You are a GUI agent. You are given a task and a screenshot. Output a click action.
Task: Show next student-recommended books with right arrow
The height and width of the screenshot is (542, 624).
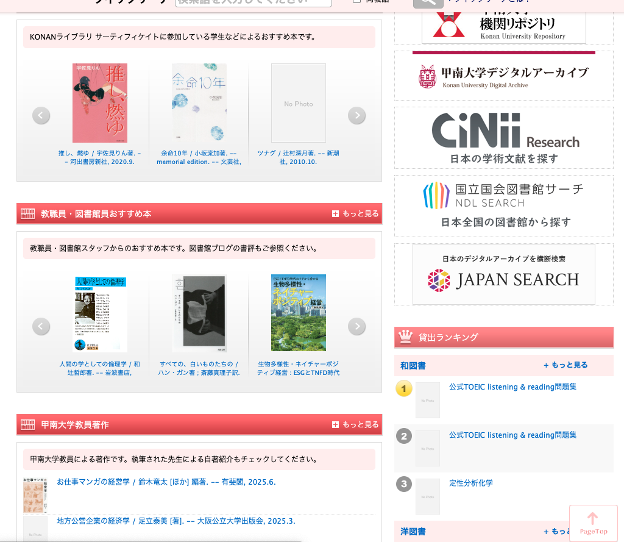click(356, 115)
